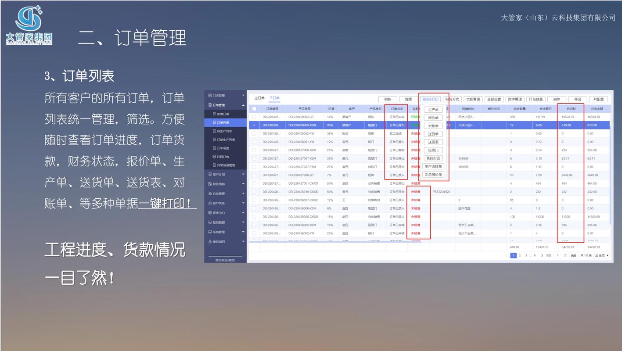Click the 财务信息 sidebar icon
622x351 pixels.
click(x=210, y=184)
